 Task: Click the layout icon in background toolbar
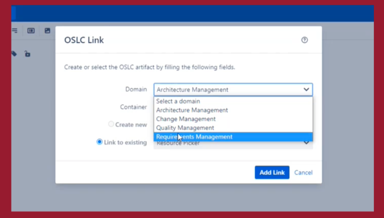pyautogui.click(x=31, y=30)
